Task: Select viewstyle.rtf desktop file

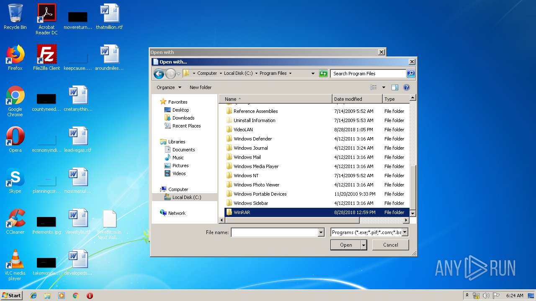Action: (78, 222)
